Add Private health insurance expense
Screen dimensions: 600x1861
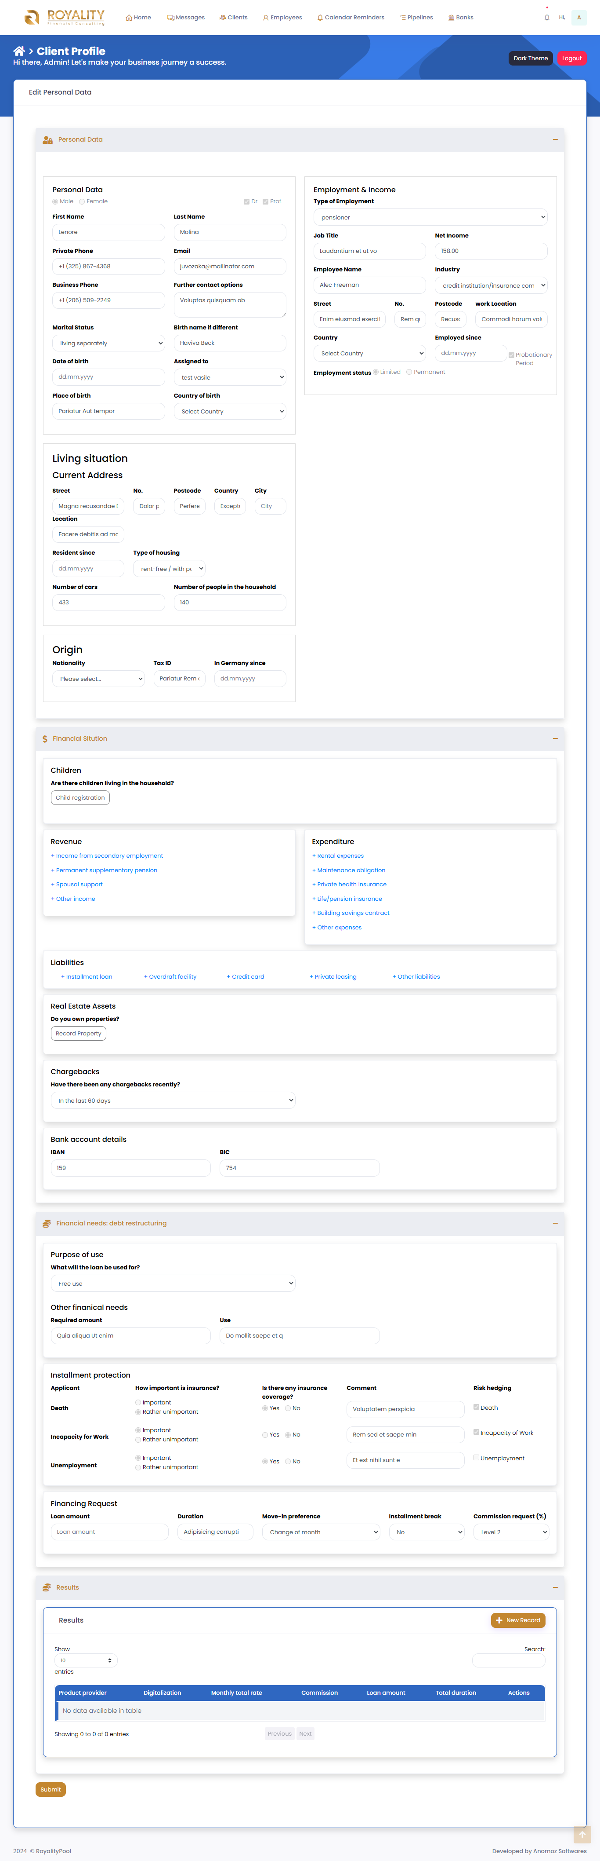(x=349, y=884)
